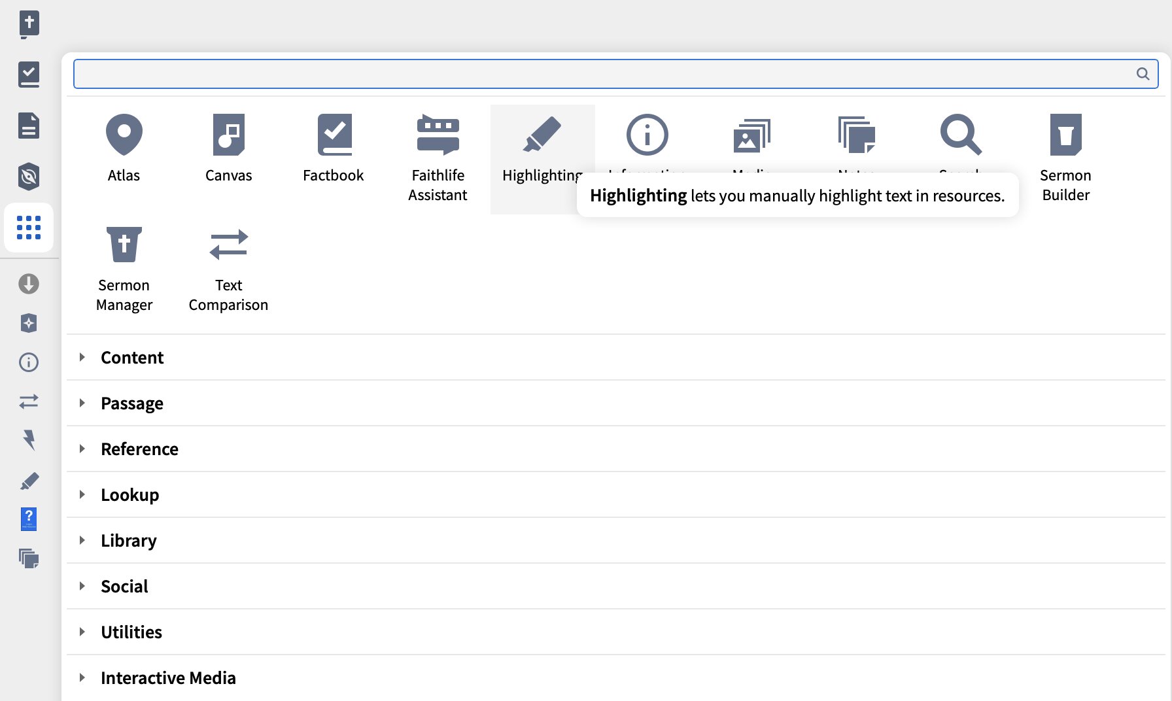Toggle the tools grid sidebar icon

click(x=29, y=228)
